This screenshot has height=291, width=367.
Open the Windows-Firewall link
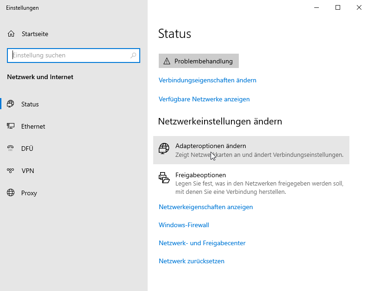[184, 225]
